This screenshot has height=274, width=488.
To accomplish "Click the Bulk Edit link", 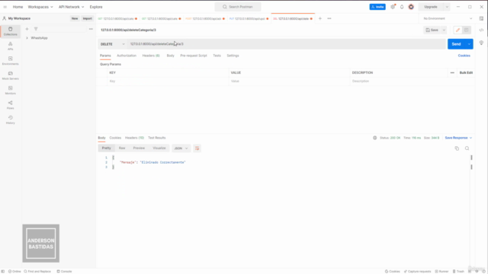I will coord(466,73).
